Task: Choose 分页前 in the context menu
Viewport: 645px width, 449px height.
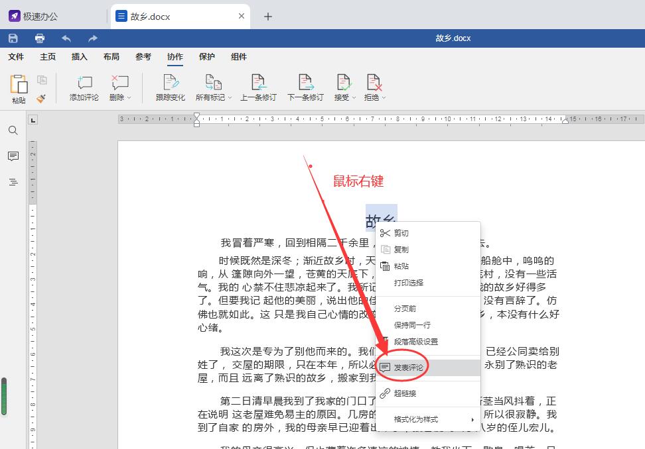Action: click(x=428, y=309)
